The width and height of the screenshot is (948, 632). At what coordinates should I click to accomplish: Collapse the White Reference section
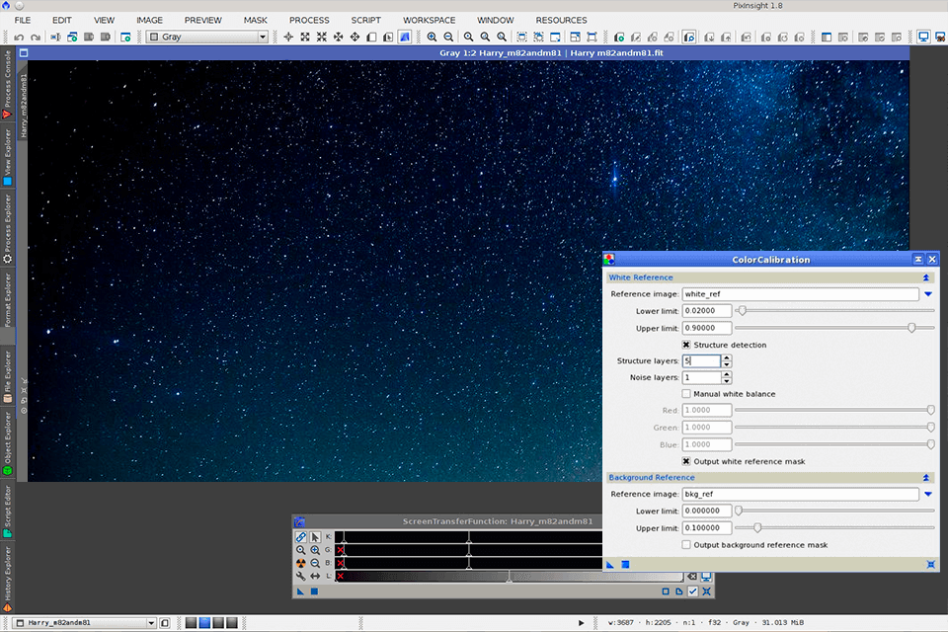[926, 277]
